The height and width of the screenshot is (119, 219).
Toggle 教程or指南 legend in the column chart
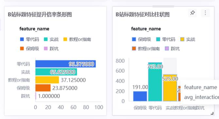pyautogui.click(x=146, y=48)
